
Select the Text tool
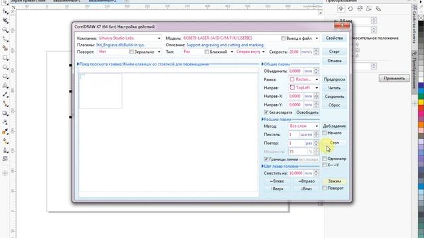click(5, 85)
